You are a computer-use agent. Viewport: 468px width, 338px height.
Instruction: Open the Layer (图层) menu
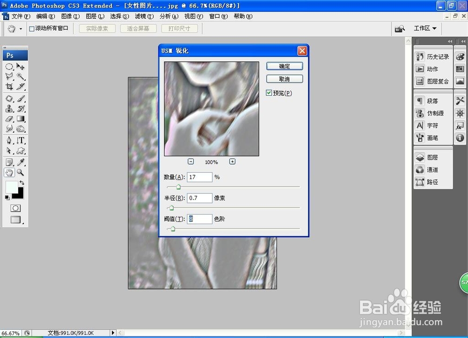pyautogui.click(x=95, y=16)
